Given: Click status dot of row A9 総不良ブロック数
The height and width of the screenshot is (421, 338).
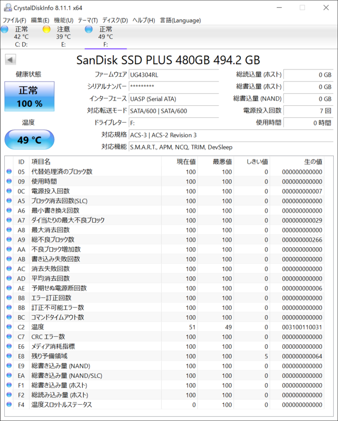Looking at the screenshot, I should tap(9, 239).
